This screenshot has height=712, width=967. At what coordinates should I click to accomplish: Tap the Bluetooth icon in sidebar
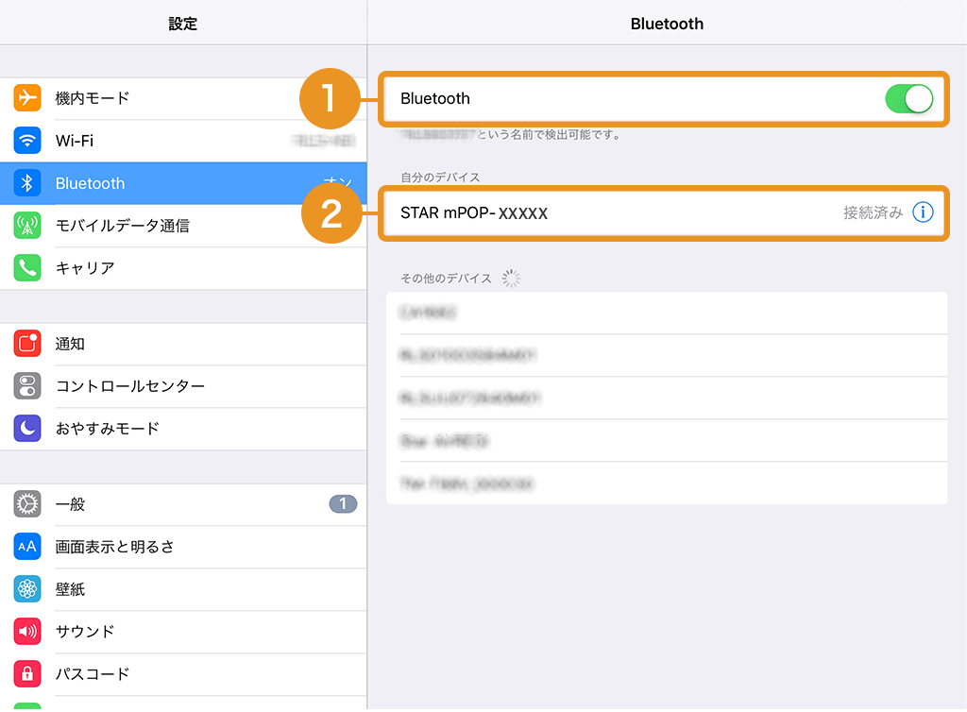(x=27, y=183)
